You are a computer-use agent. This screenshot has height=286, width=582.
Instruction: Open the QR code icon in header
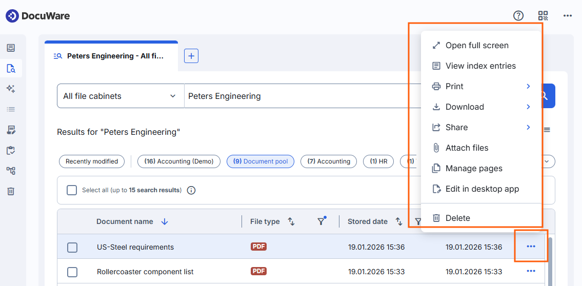pyautogui.click(x=543, y=15)
